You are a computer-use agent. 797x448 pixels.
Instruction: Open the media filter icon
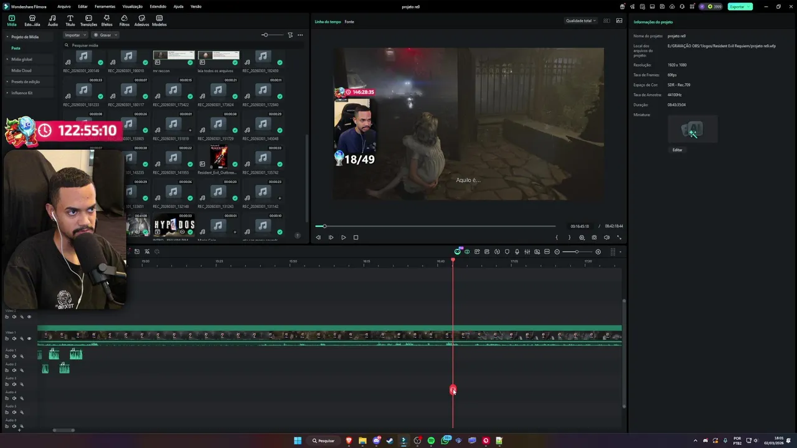coord(290,35)
